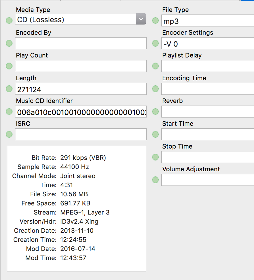The image size is (254, 280).
Task: Click the green indicator beside Media Type
Action: point(9,20)
